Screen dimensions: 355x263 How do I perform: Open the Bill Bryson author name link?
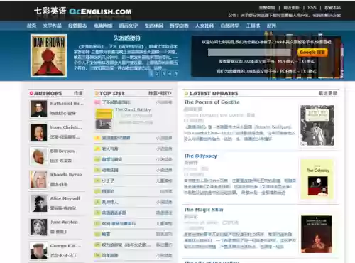click(62, 151)
